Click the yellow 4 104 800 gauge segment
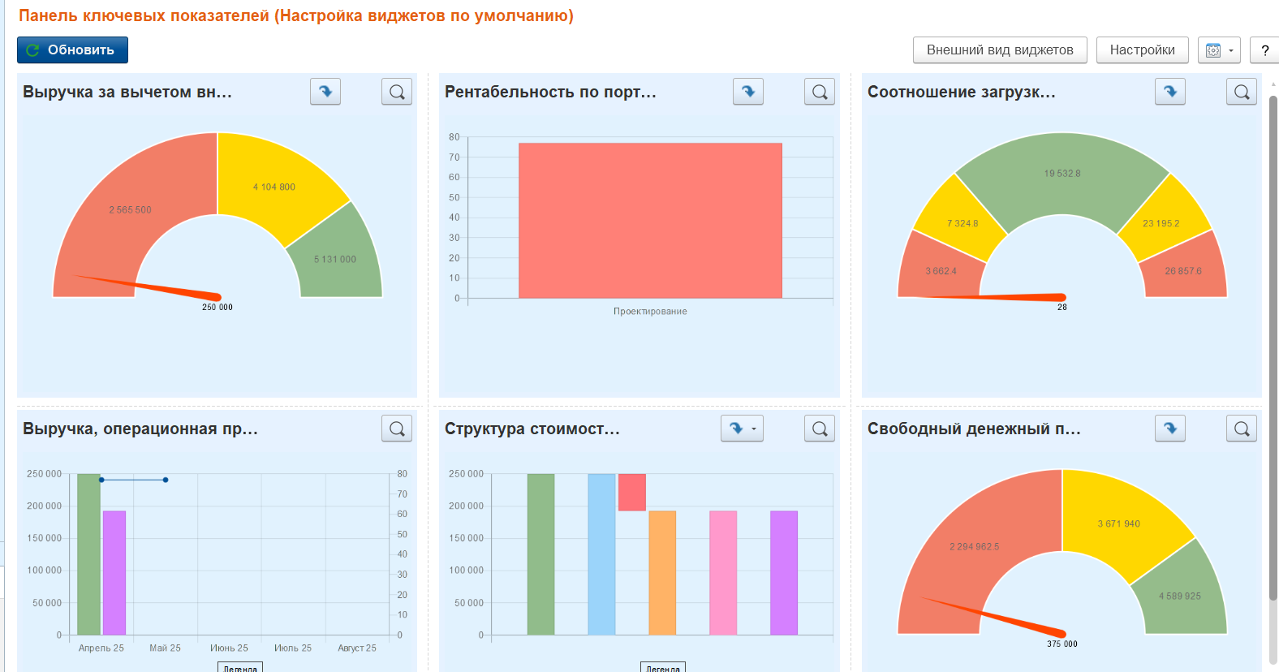The image size is (1279, 672). [274, 187]
